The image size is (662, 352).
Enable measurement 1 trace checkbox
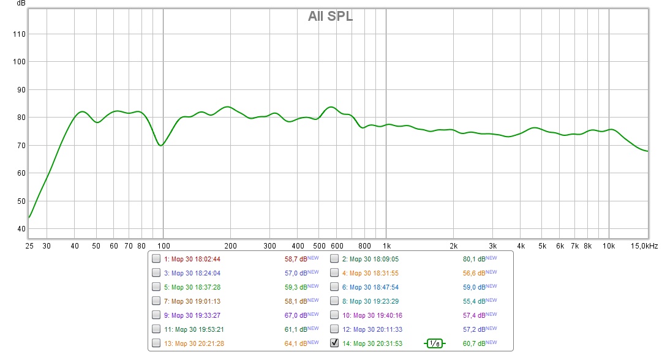click(156, 259)
